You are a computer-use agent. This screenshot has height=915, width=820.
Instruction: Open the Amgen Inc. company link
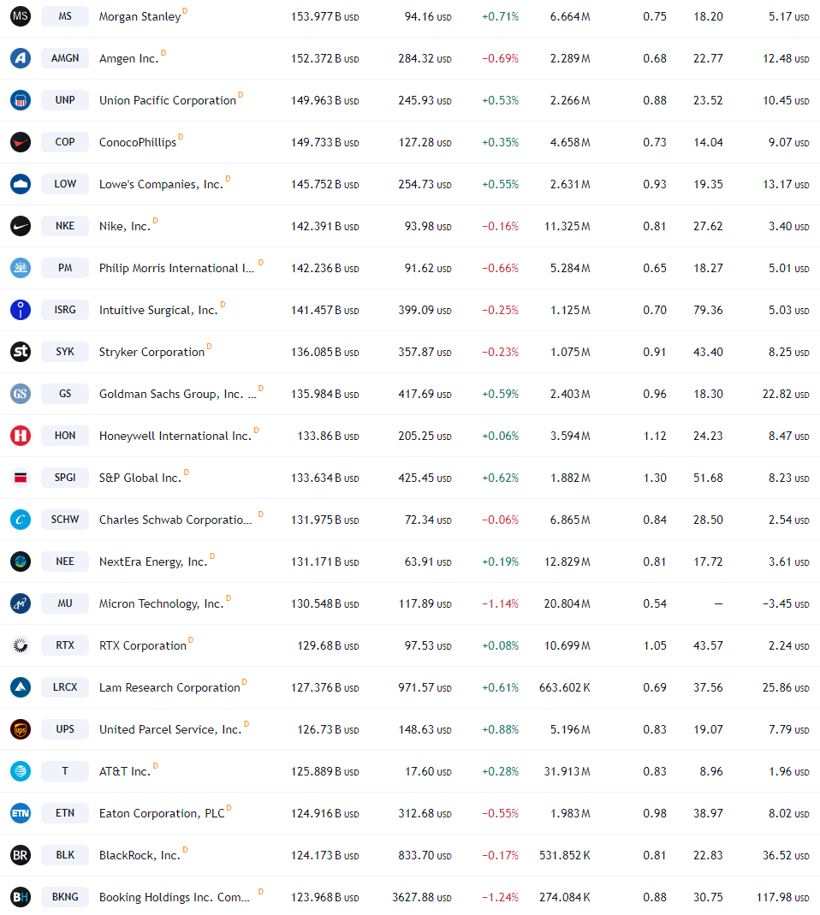[129, 59]
